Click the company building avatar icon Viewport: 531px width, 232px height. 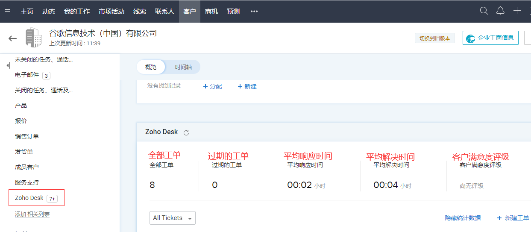pyautogui.click(x=34, y=38)
